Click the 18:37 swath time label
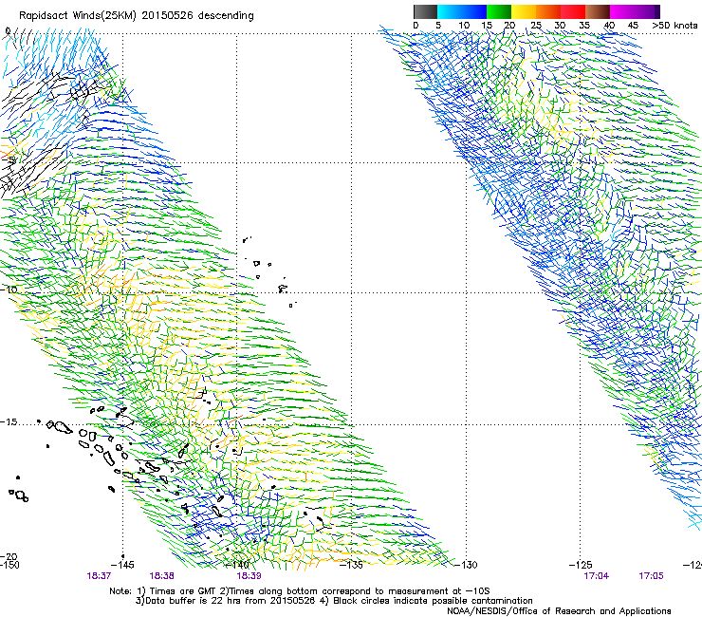 click(x=99, y=576)
